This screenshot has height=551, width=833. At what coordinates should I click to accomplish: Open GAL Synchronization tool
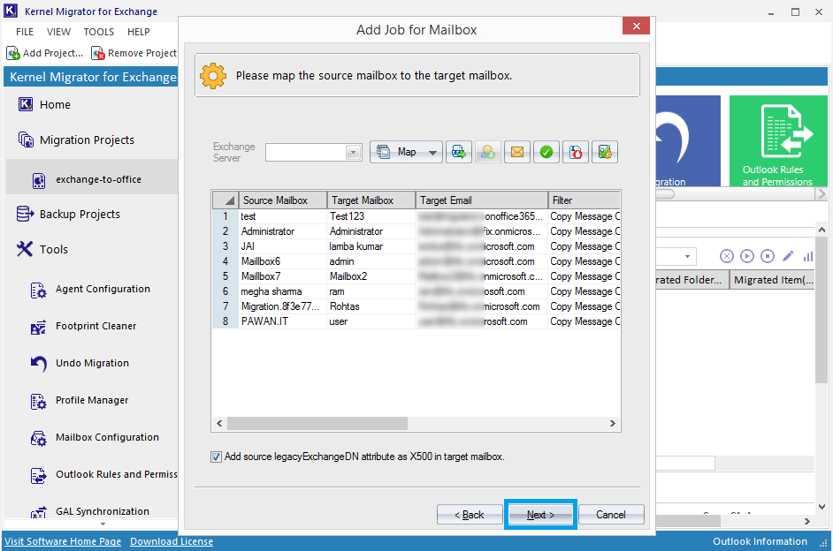[90, 512]
